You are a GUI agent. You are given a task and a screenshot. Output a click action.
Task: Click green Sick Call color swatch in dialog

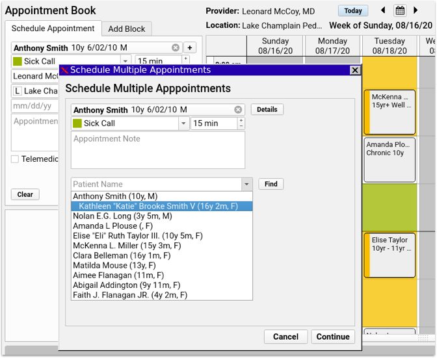click(x=77, y=123)
